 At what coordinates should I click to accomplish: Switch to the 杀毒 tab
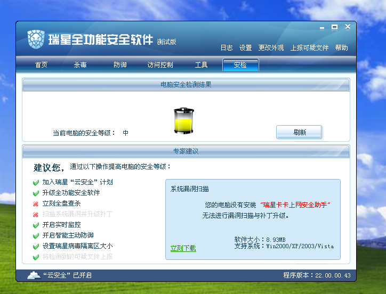(x=81, y=64)
